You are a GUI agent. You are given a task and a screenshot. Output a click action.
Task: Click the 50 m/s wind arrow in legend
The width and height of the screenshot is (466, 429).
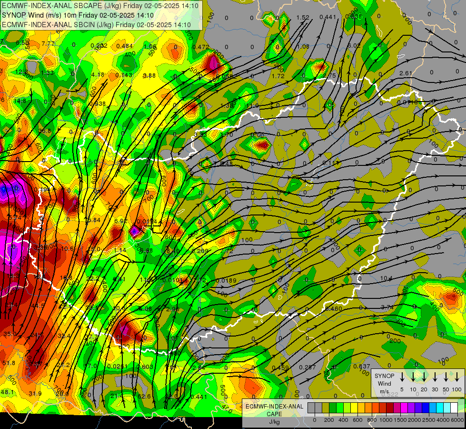pos(446,377)
